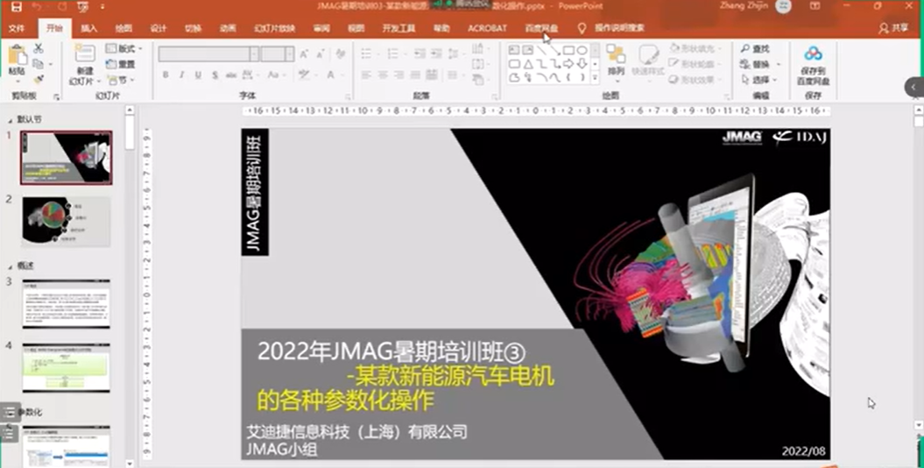The height and width of the screenshot is (468, 924).
Task: Collapse the 默认节 section in the slide pane
Action: point(10,120)
